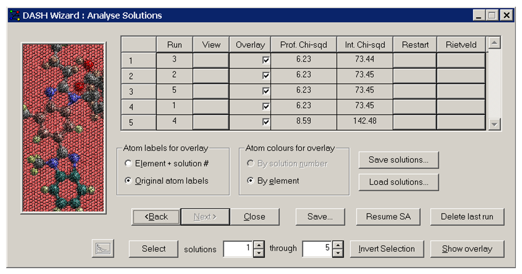
Task: Click Rietveld button in row 5
Action: click(x=461, y=122)
